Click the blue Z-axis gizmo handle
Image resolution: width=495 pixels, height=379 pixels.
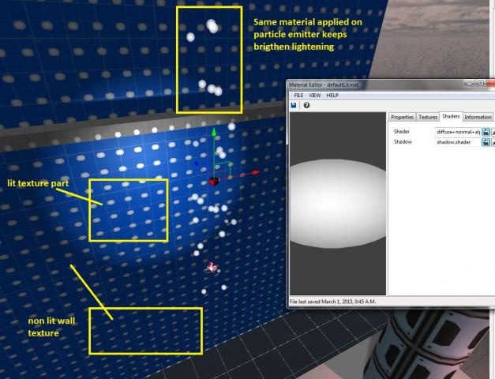pos(196,164)
